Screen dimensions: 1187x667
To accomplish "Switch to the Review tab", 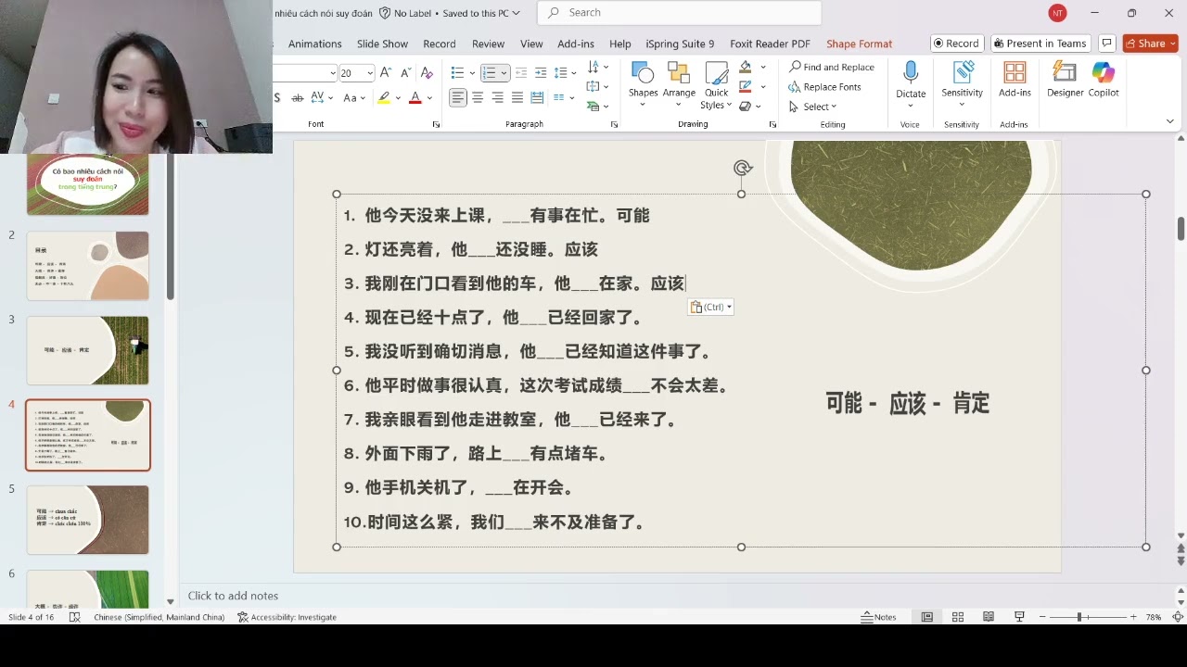I will [488, 44].
